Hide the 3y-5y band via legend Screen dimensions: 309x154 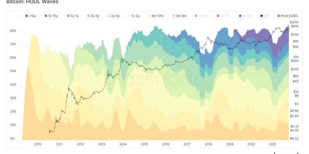(93, 16)
